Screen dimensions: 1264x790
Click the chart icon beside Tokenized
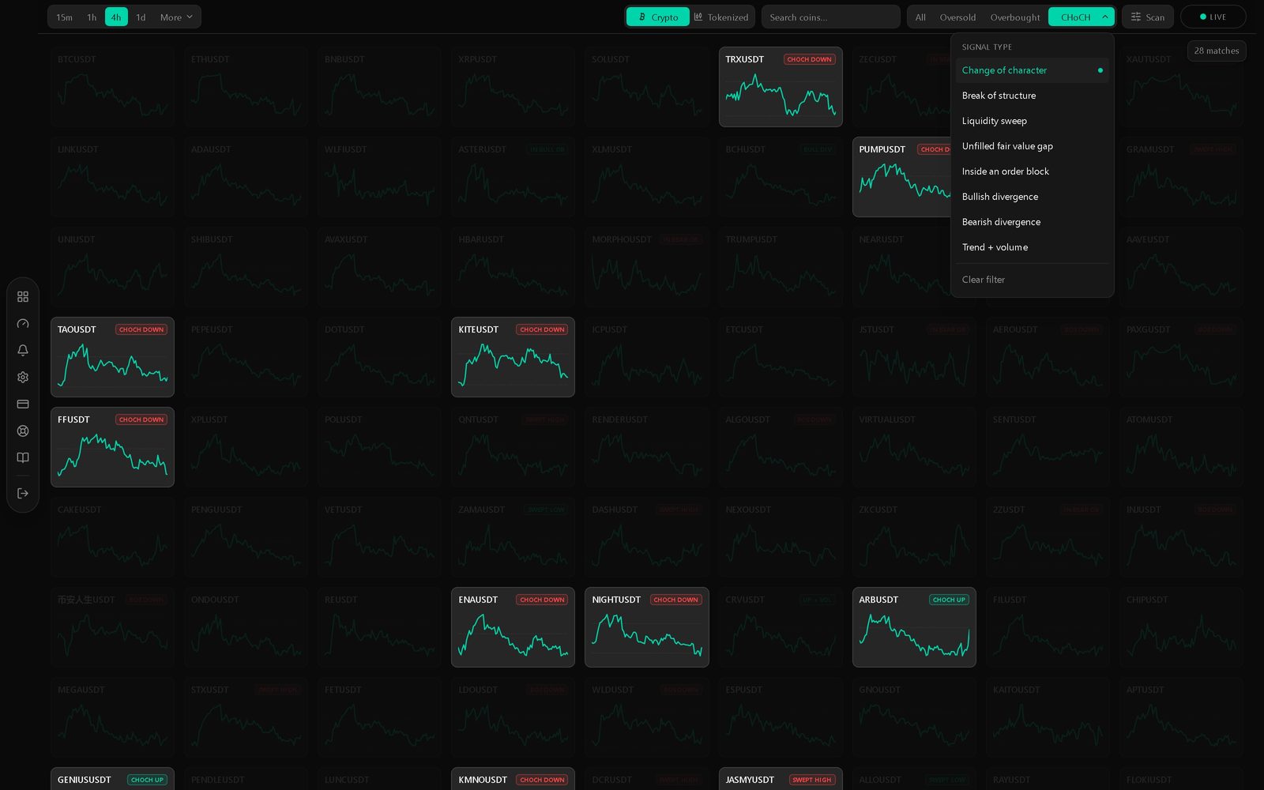(698, 17)
